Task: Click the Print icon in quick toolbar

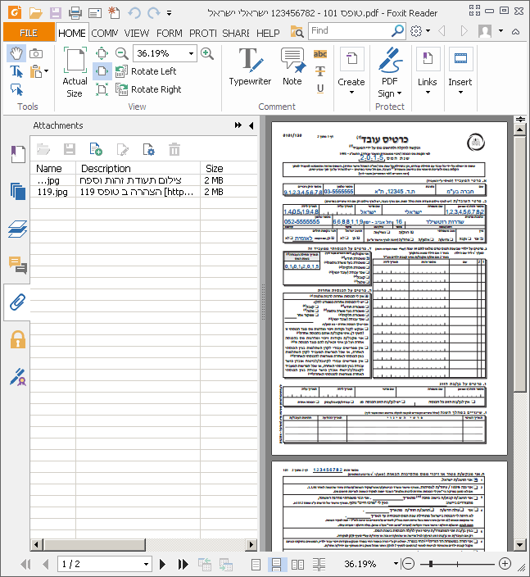Action: 75,13
